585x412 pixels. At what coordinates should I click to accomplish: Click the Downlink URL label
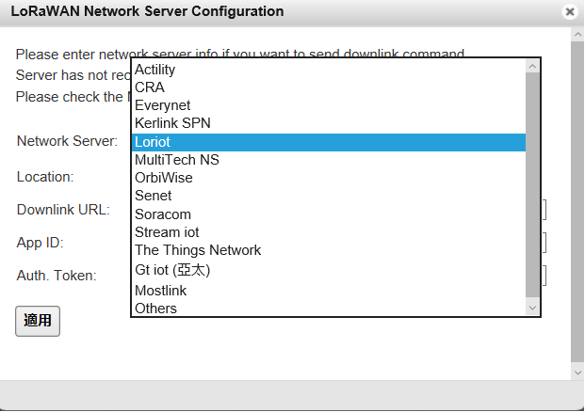point(63,210)
